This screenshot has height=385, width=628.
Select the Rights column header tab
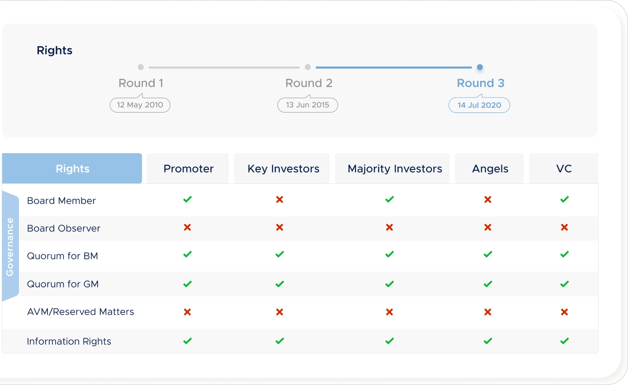click(72, 169)
